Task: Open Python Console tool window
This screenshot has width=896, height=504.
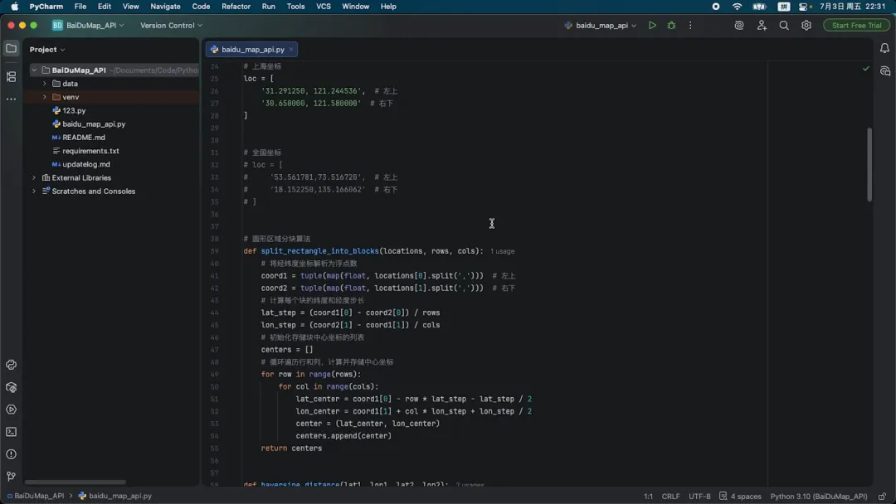Action: click(x=11, y=365)
